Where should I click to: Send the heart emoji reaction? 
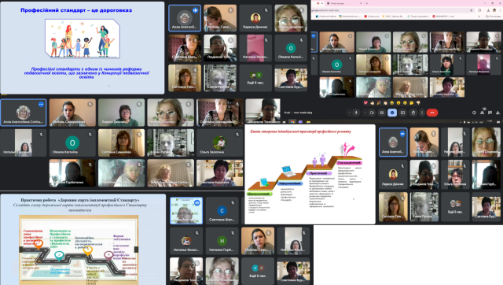(x=365, y=103)
